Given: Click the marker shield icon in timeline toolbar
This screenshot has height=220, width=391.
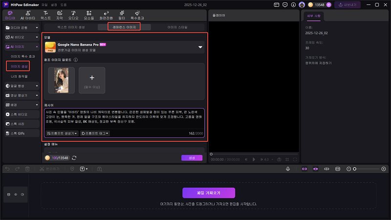Looking at the screenshot, I should 72,169.
